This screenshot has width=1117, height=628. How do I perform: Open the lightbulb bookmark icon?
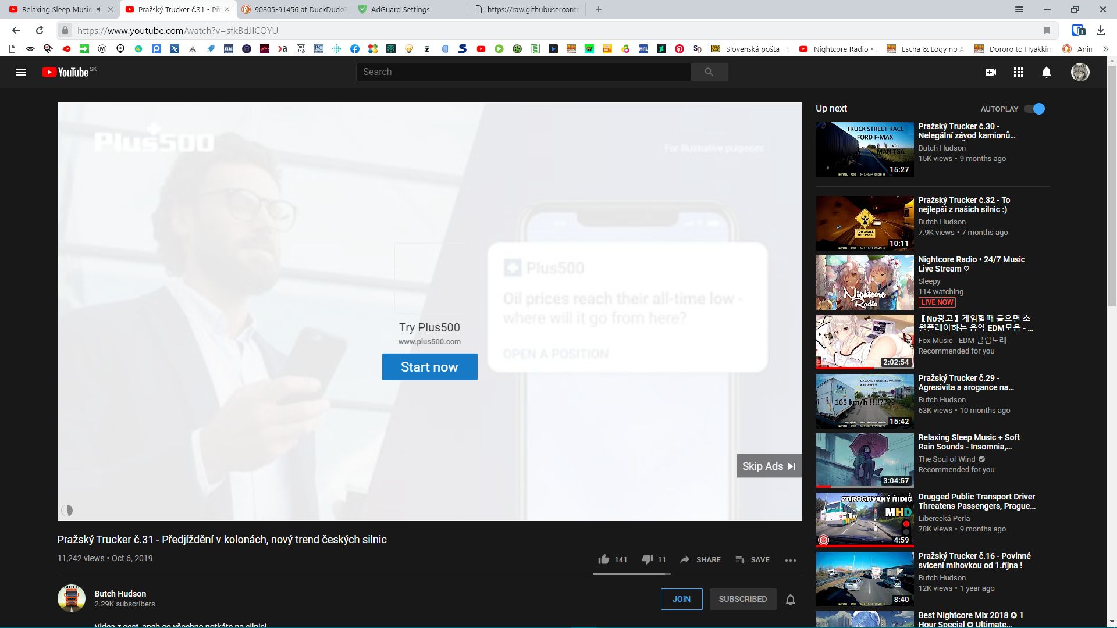click(409, 49)
